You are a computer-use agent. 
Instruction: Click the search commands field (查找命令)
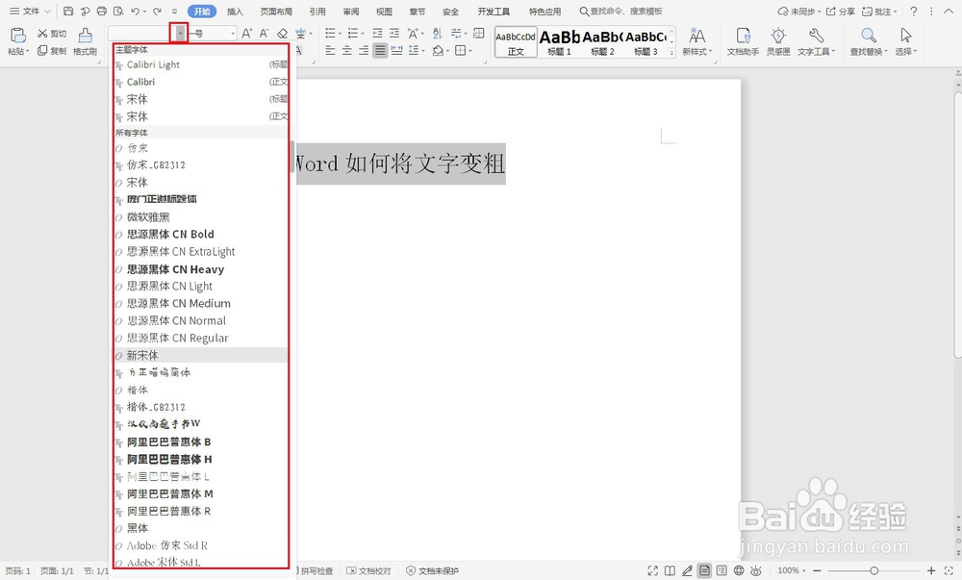(x=620, y=11)
